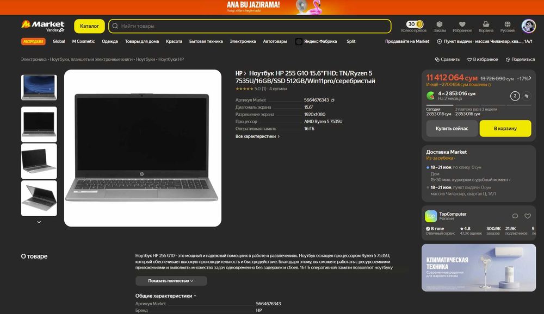Click the 4 купили reviews text
Viewport: 544px width, 314px height.
278,89
